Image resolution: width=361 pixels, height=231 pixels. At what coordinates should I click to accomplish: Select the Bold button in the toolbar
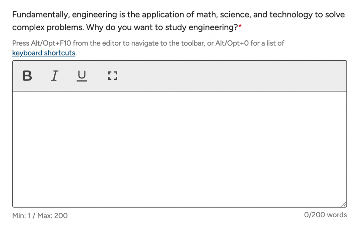click(27, 76)
